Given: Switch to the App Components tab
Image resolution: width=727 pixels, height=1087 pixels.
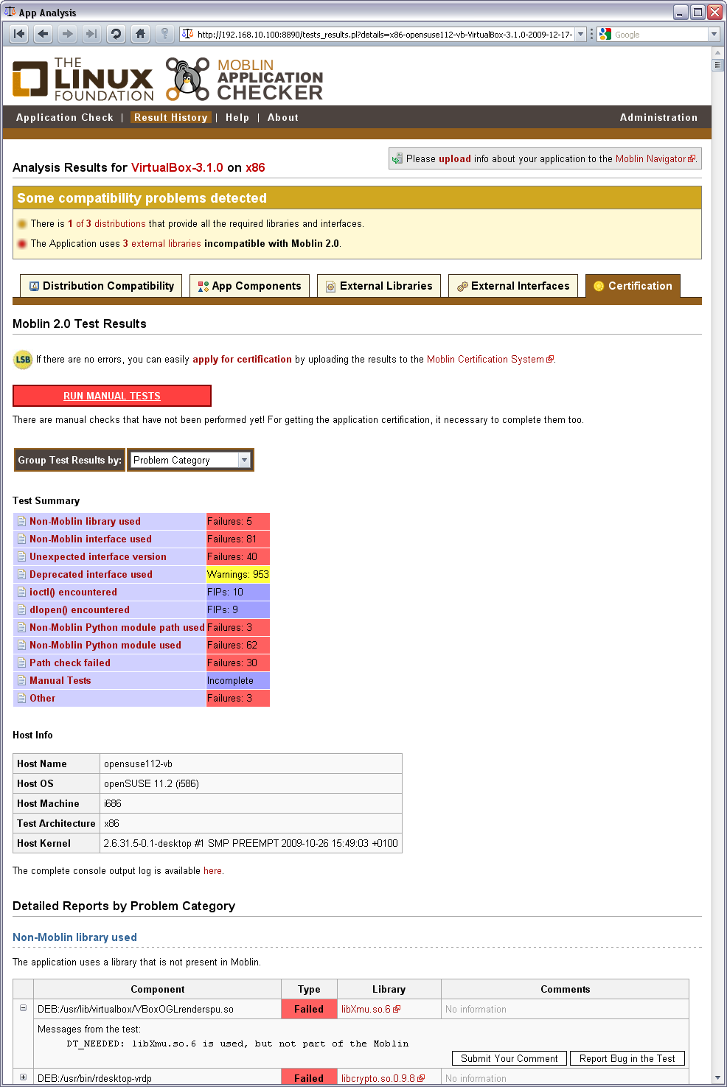Looking at the screenshot, I should tap(249, 286).
